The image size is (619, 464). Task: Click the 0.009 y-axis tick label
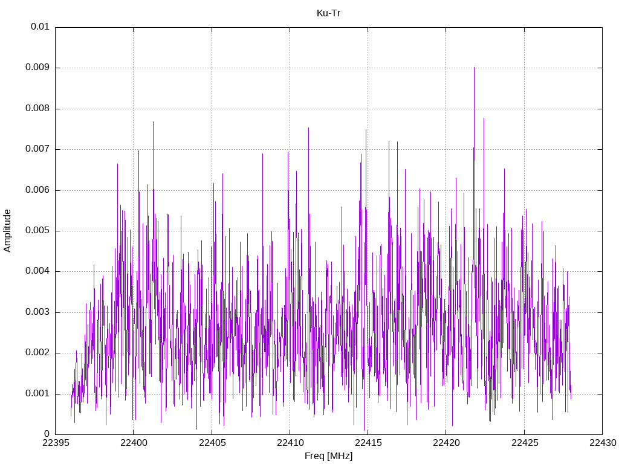(37, 67)
